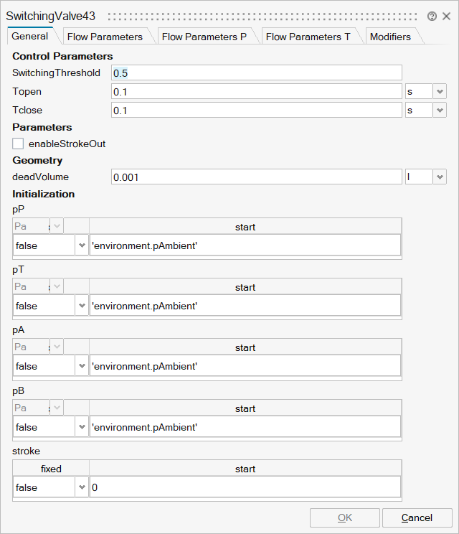Click the OK button
459x534 pixels.
tap(345, 517)
